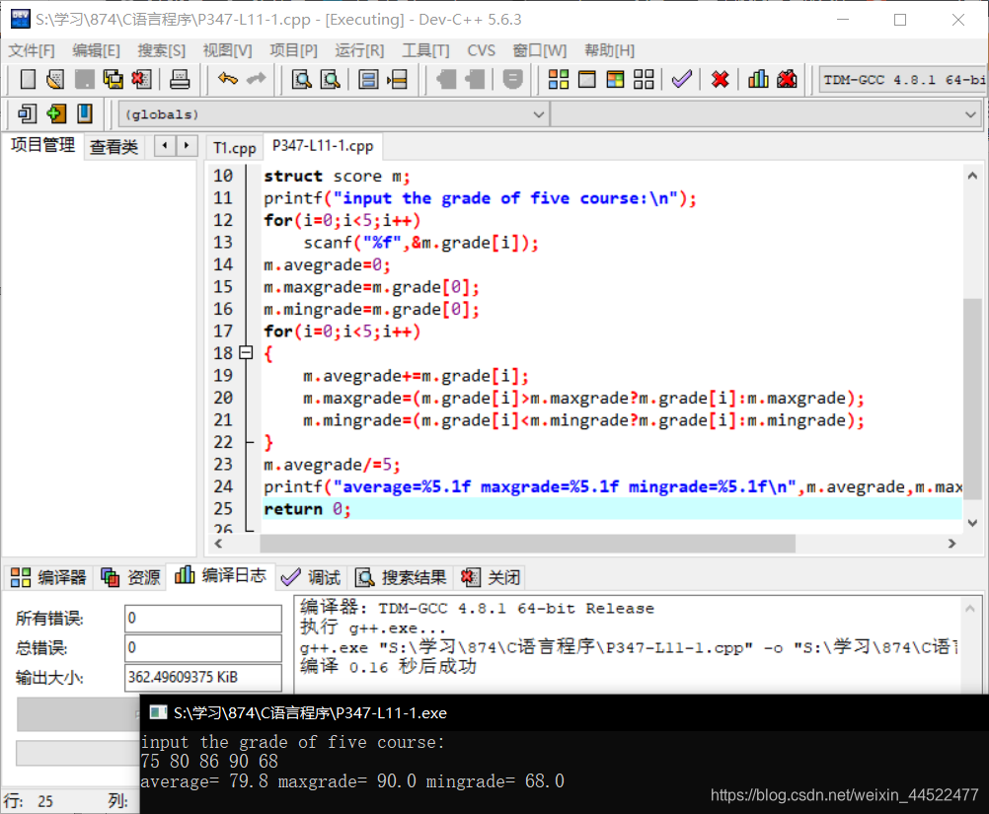
Task: Click the 关闭 bottom panel tab
Action: coord(491,577)
